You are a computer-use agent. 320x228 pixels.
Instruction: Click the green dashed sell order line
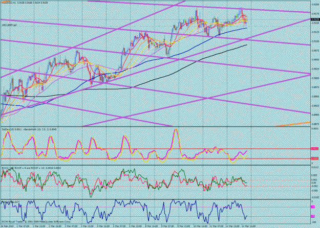(155, 27)
